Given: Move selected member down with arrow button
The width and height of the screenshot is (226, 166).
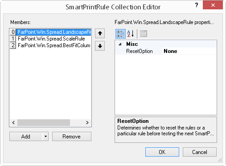Looking at the screenshot, I should 100,46.
